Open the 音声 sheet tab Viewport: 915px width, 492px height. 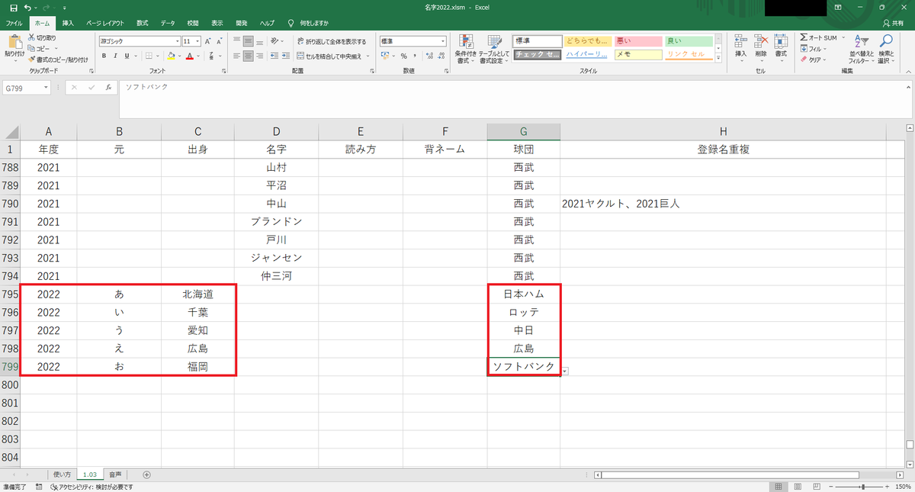coord(114,474)
